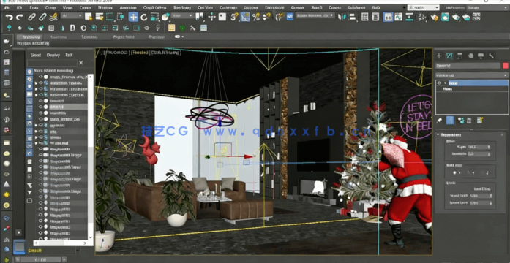Switch to the Utilities command panel tab
Viewport: 510px width, 263px height.
point(492,56)
